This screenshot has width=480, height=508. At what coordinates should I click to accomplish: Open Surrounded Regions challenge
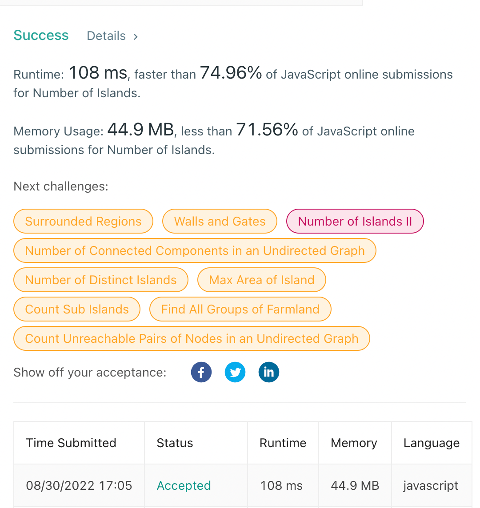click(83, 221)
